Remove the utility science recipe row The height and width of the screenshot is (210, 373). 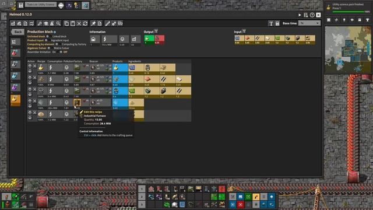35,66
